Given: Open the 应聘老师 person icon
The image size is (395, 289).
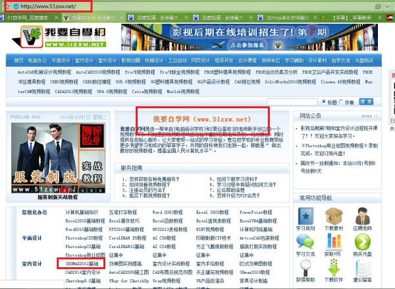Looking at the screenshot, I should (363, 216).
